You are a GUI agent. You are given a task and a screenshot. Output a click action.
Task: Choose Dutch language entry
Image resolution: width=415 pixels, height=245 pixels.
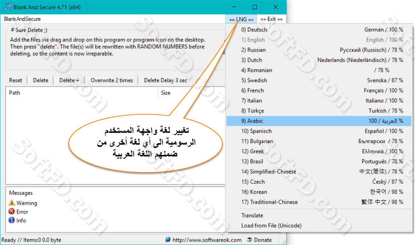click(319, 60)
